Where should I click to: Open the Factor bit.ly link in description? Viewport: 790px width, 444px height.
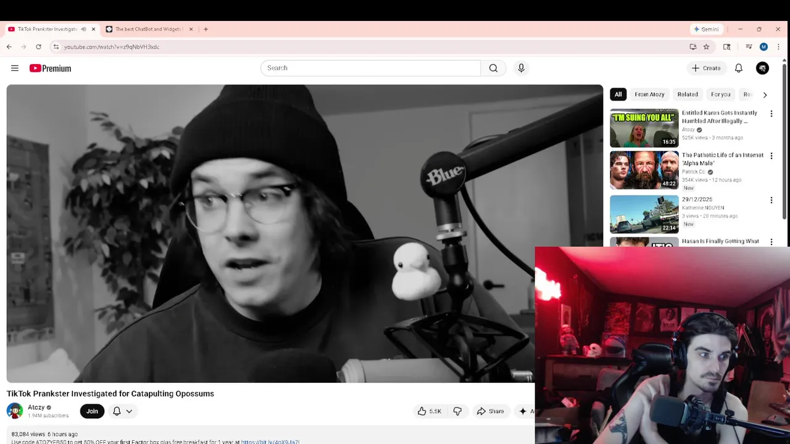[x=270, y=442]
